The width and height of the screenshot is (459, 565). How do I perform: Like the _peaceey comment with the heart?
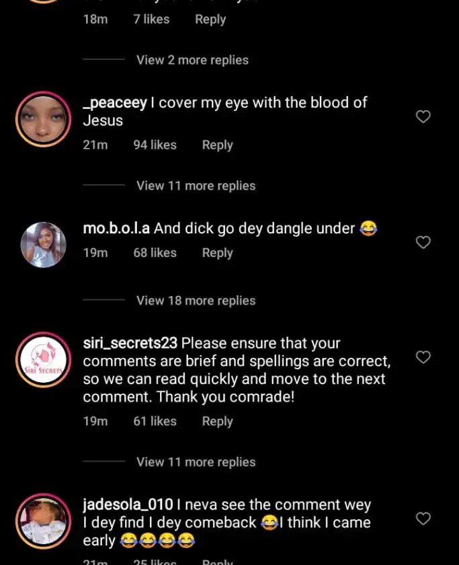click(x=423, y=117)
